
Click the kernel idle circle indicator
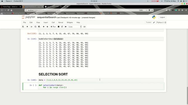point(165,22)
